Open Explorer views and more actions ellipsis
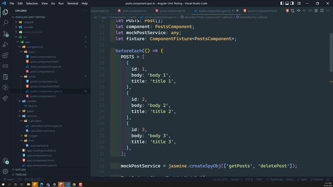This screenshot has width=333, height=187. point(85,10)
